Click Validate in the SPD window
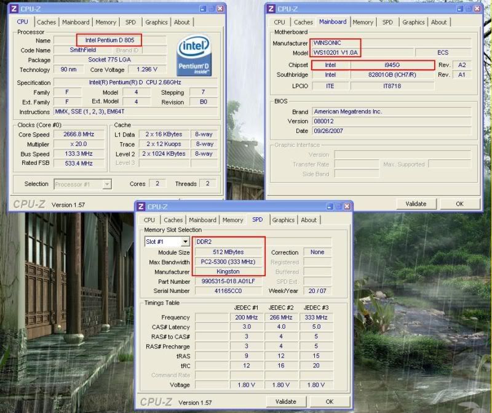The width and height of the screenshot is (492, 413). click(x=285, y=401)
